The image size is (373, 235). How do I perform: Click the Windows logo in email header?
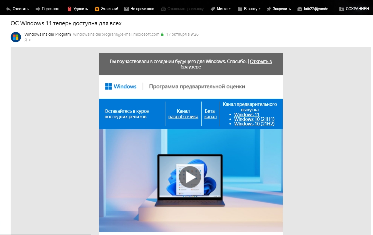[x=108, y=86]
